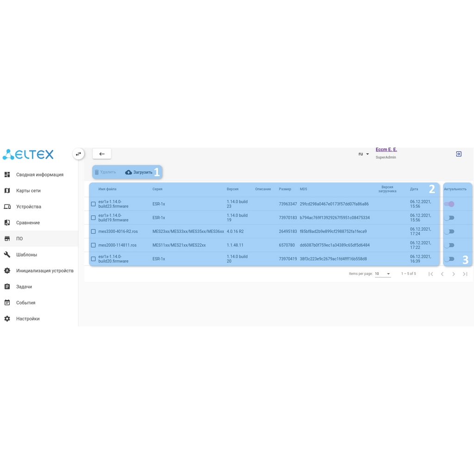Go to previous page of table
This screenshot has height=474, width=474.
click(442, 274)
